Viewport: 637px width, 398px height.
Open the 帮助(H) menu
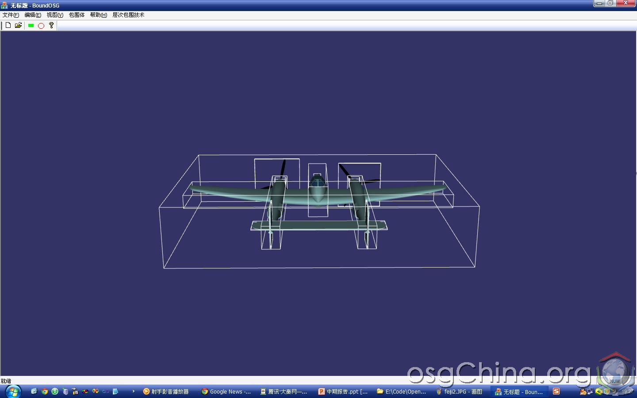[x=98, y=15]
